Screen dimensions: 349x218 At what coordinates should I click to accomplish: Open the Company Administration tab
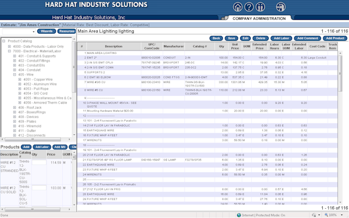[259, 19]
